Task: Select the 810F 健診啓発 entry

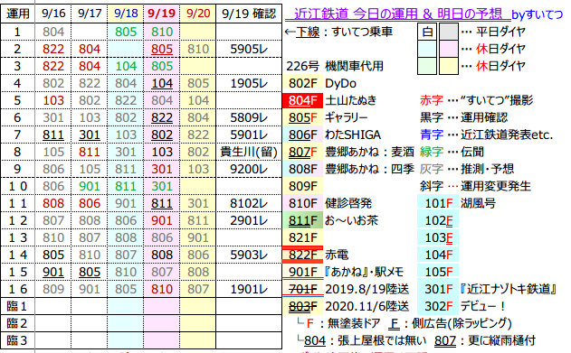Action: pyautogui.click(x=328, y=203)
